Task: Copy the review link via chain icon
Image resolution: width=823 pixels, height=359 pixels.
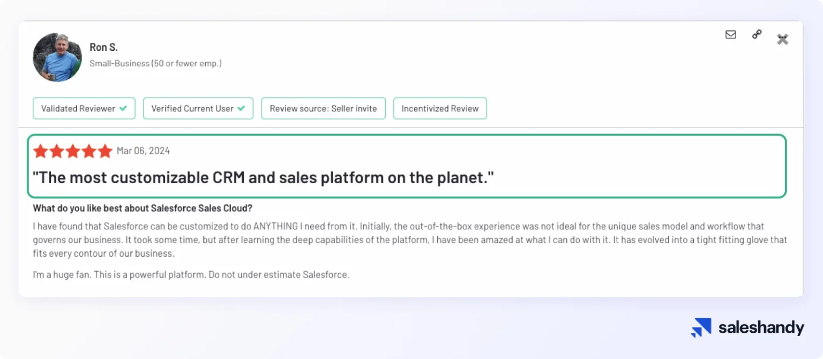Action: click(x=757, y=34)
